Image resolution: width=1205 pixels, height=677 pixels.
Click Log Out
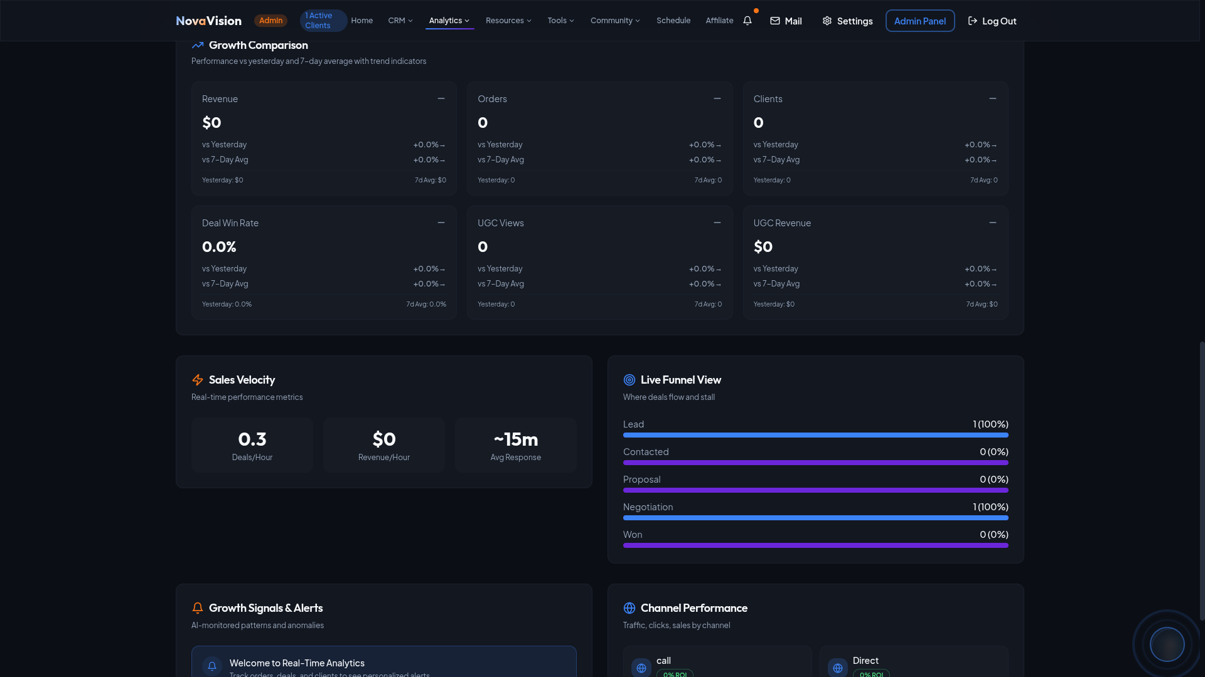992,21
